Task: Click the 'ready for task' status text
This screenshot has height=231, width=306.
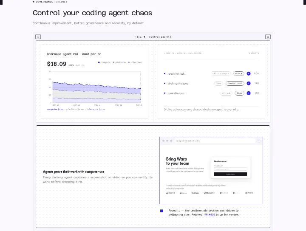Action: 176,74
